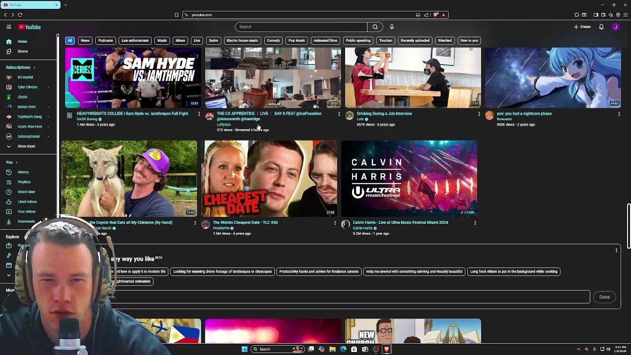Select the Comedy filter chip
This screenshot has width=631, height=355.
pyautogui.click(x=273, y=40)
